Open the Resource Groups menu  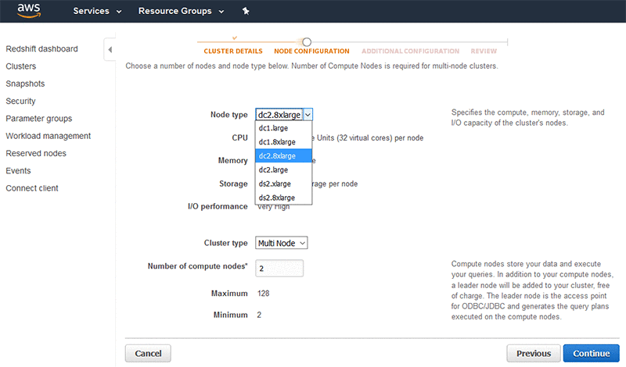point(181,11)
